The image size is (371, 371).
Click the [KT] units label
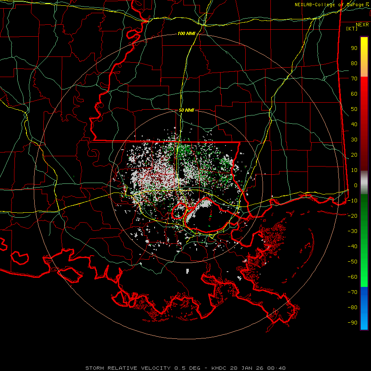click(352, 28)
